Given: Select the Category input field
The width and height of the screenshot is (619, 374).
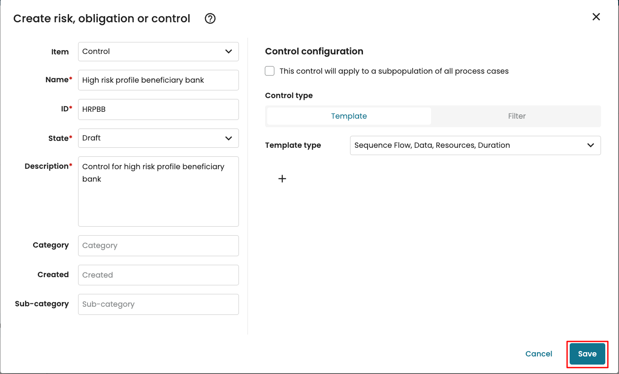Looking at the screenshot, I should pyautogui.click(x=158, y=245).
